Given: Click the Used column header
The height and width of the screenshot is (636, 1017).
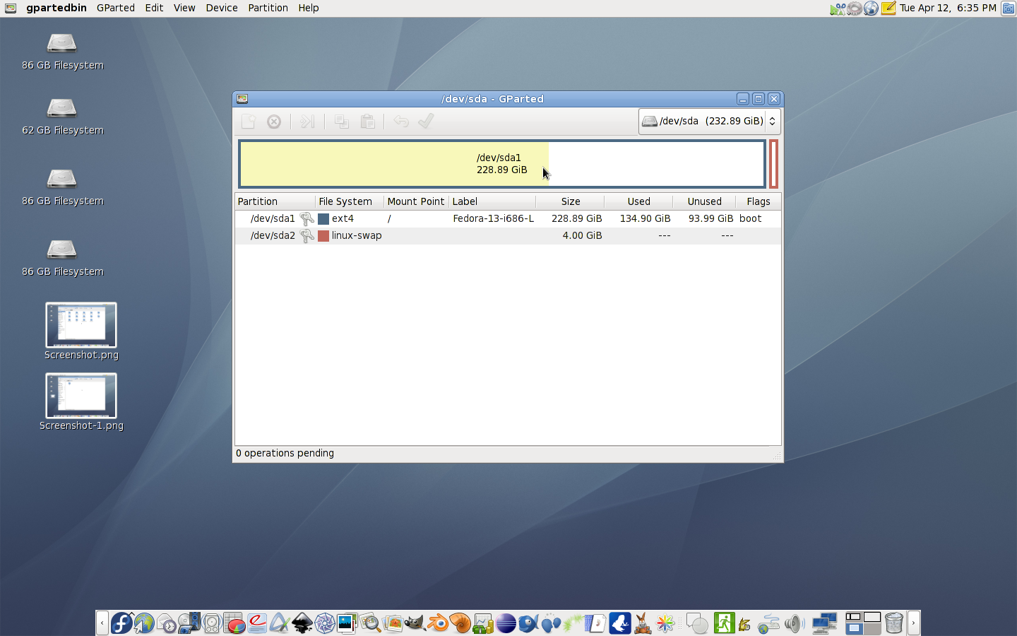Looking at the screenshot, I should pyautogui.click(x=638, y=201).
